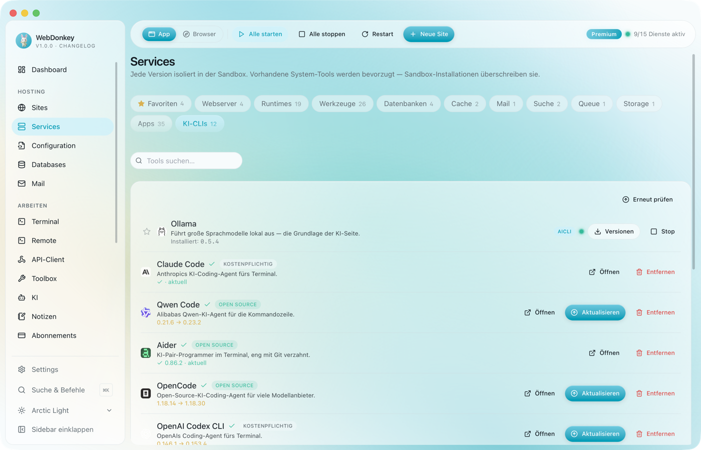Remove Qwen Code via Entfernen
Screen dimensions: 701x450
(655, 312)
